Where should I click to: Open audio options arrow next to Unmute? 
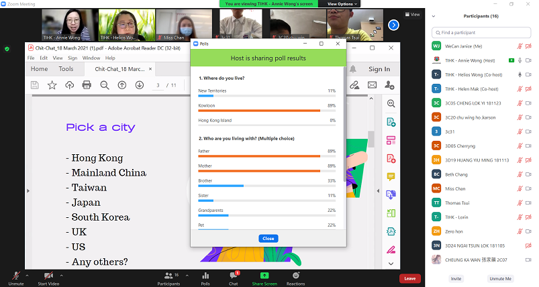tap(27, 275)
